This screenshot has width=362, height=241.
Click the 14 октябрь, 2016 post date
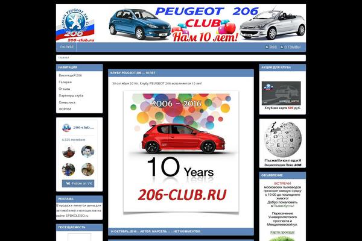pos(124,231)
